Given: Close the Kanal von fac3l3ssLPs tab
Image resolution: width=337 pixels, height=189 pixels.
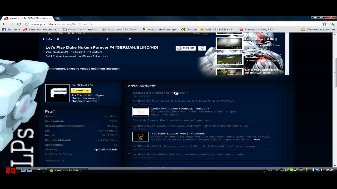Looking at the screenshot, I should [50, 18].
